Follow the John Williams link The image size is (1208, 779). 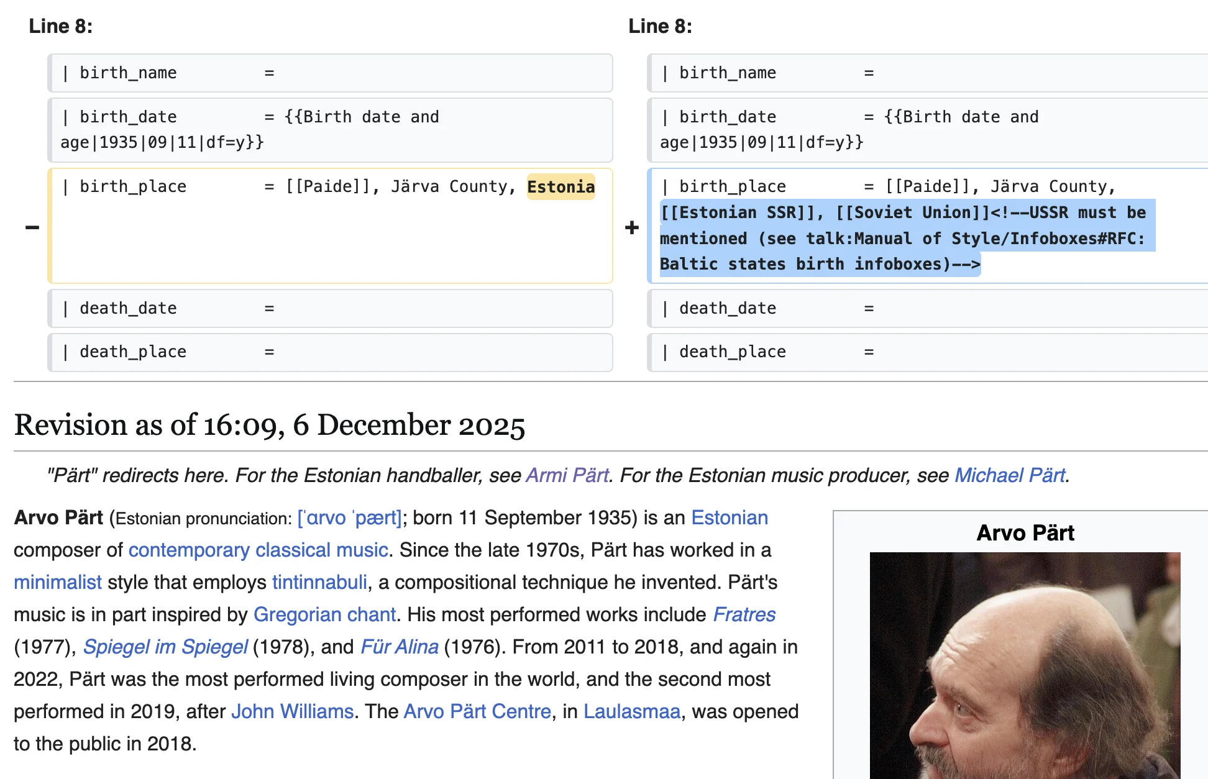pos(292,711)
